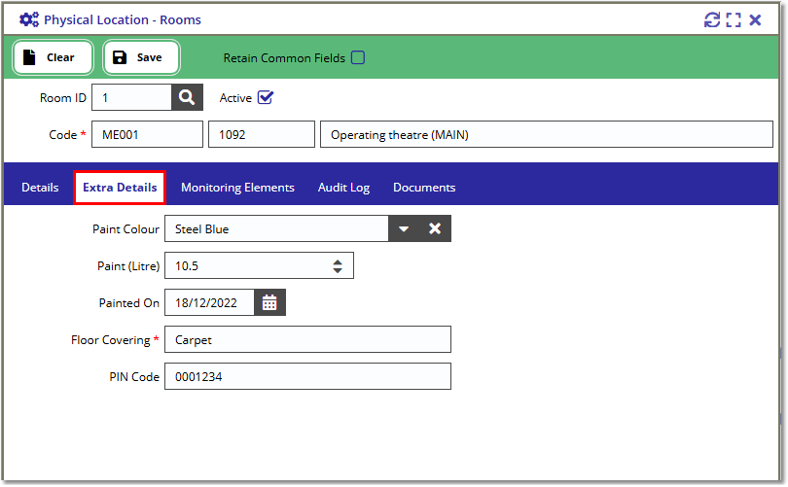Image resolution: width=788 pixels, height=487 pixels.
Task: Search Room ID with the magnifier icon
Action: coord(187,97)
